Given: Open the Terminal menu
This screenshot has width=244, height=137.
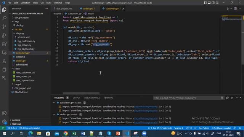Looking at the screenshot, I should click(58, 3).
